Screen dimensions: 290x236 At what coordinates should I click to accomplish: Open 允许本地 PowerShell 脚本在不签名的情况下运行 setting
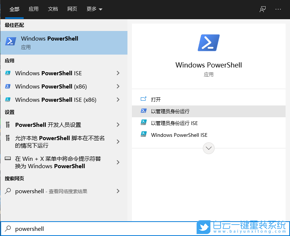click(60, 142)
